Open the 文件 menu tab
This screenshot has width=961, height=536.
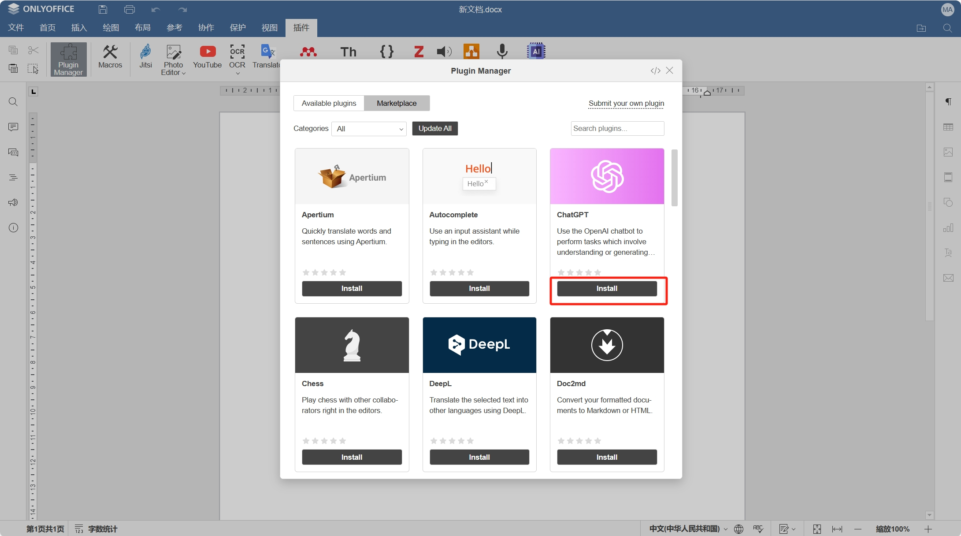(x=16, y=28)
